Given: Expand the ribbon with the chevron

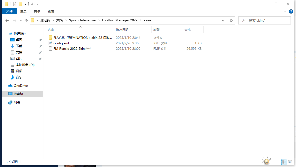Looking at the screenshot, I should click(x=285, y=11).
